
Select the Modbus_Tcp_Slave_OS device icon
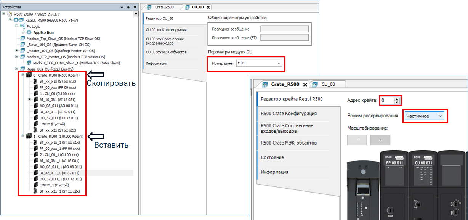coord(23,39)
